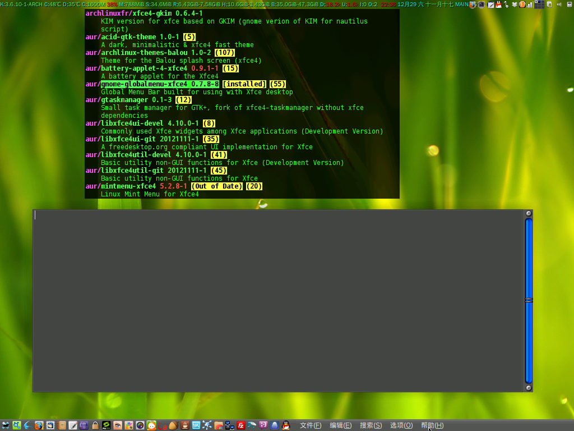Launch the purple Emacs globe icon

pos(84,425)
